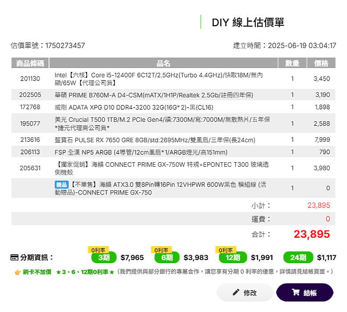Click price 3,190 for the motherboard
Image resolution: width=347 pixels, height=312 pixels.
click(323, 95)
